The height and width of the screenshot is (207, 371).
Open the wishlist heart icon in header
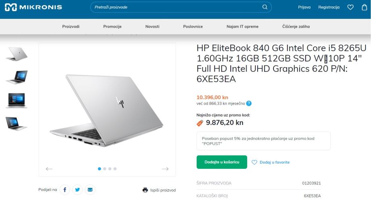pos(350,7)
